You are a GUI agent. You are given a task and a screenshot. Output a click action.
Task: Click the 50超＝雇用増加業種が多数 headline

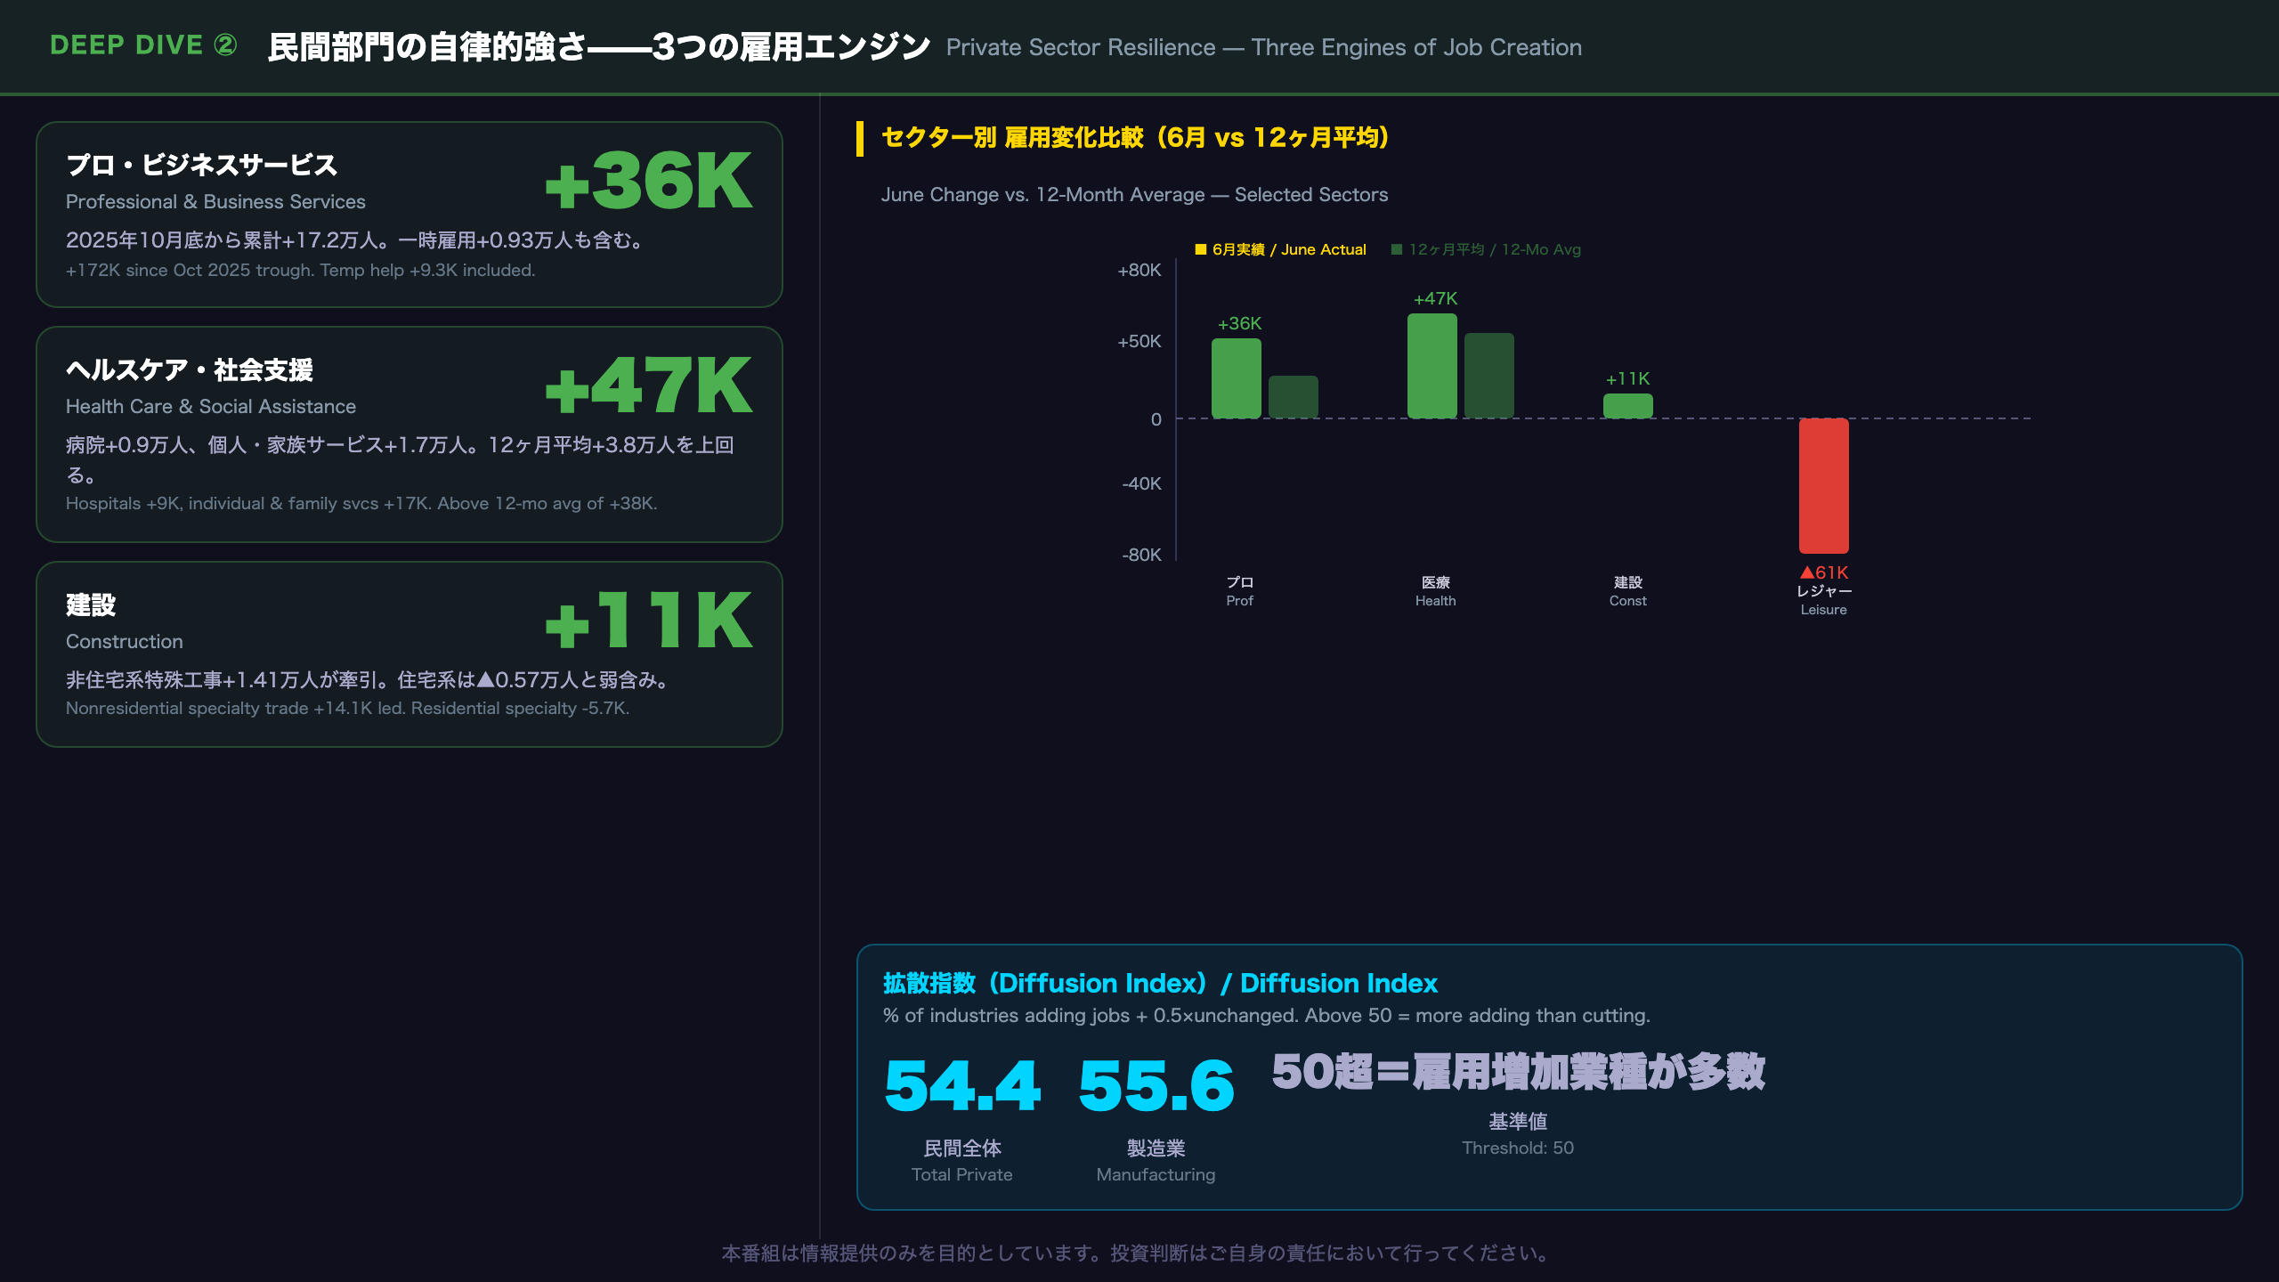click(1518, 1072)
